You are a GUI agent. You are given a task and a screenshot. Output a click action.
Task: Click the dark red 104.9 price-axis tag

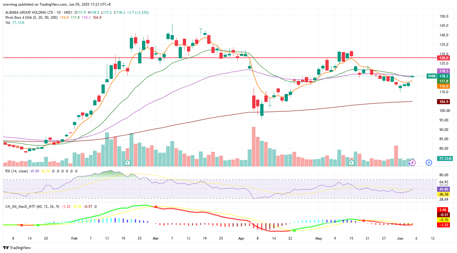tap(444, 102)
